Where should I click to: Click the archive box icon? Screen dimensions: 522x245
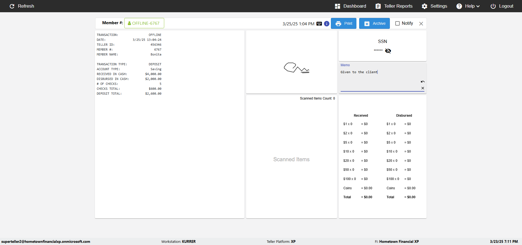click(367, 24)
